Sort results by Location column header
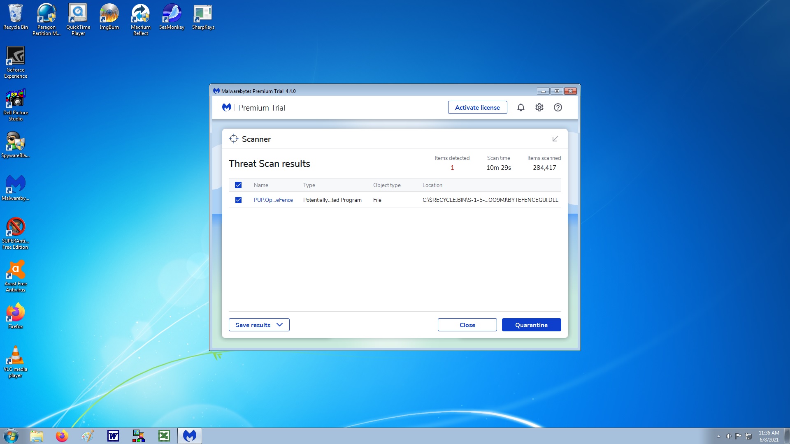The width and height of the screenshot is (790, 444). click(432, 185)
